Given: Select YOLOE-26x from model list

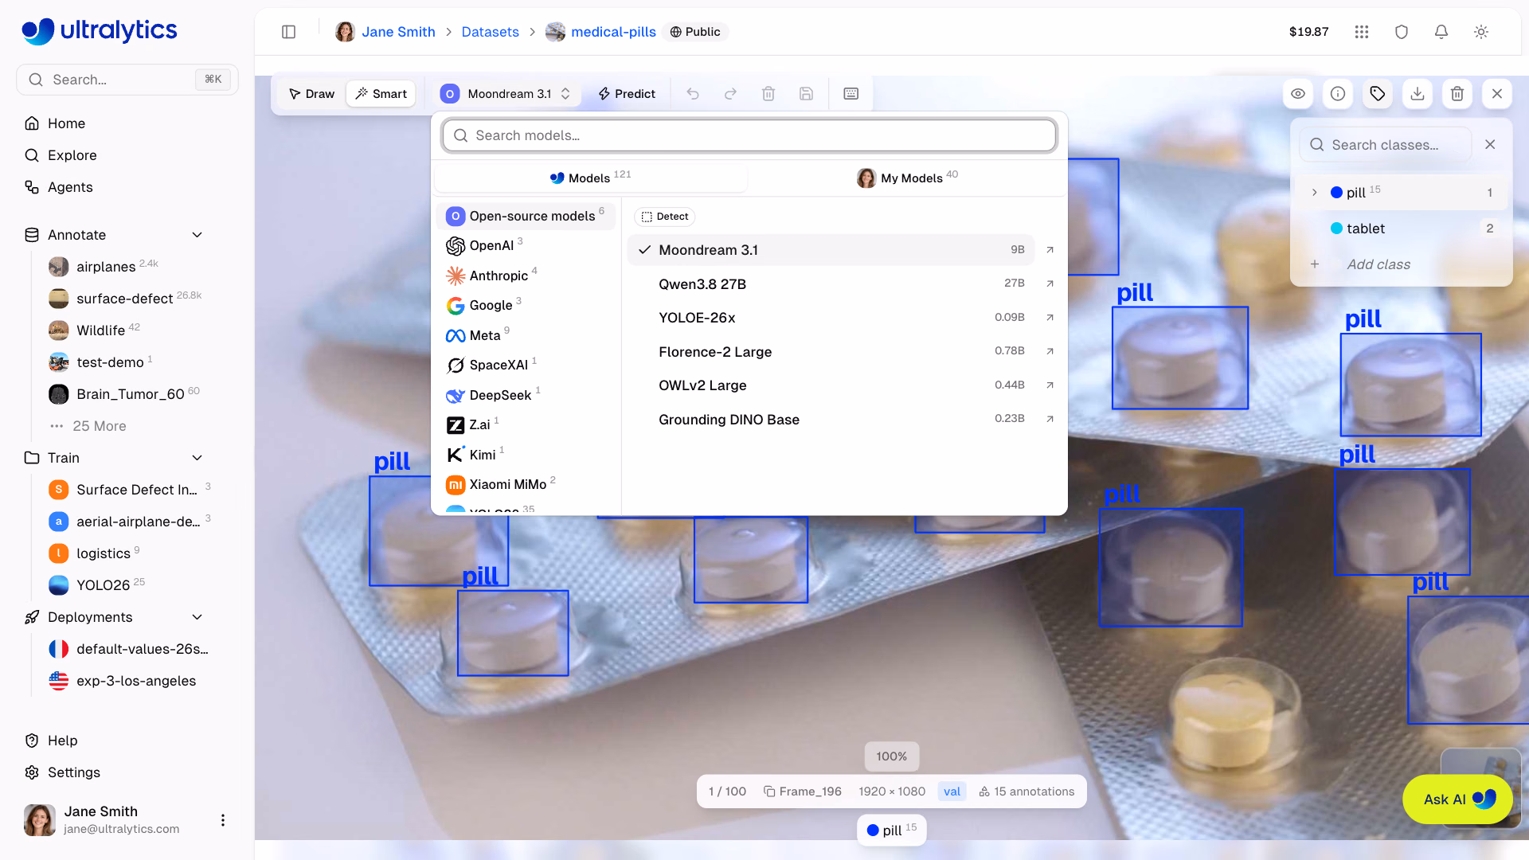Looking at the screenshot, I should click(831, 318).
